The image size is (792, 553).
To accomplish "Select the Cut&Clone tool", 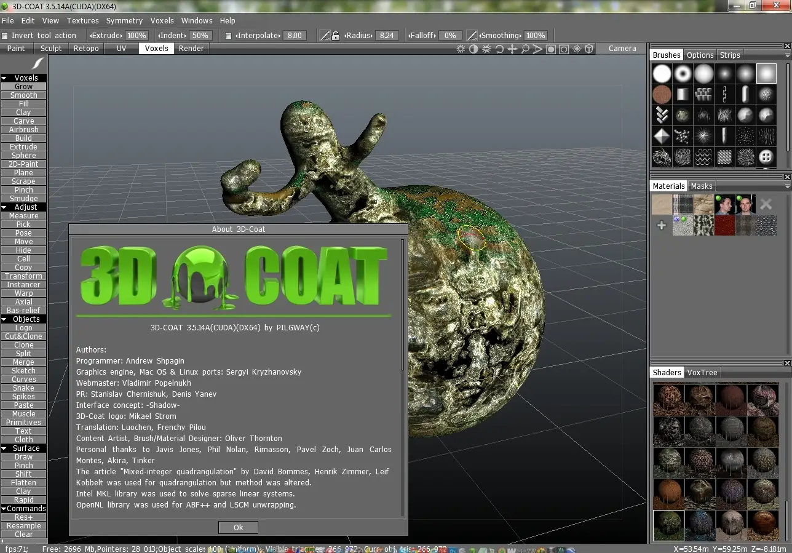I will click(24, 336).
